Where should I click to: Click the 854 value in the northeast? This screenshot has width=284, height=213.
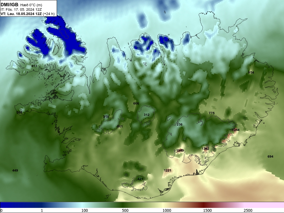(x=251, y=72)
